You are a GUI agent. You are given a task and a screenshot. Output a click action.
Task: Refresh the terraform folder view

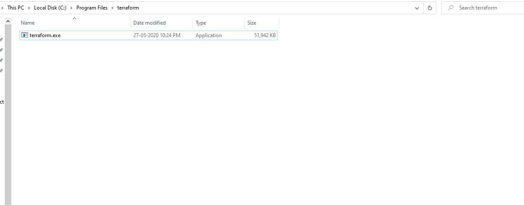tap(429, 8)
